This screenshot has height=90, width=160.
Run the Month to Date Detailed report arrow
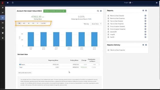[145, 15]
